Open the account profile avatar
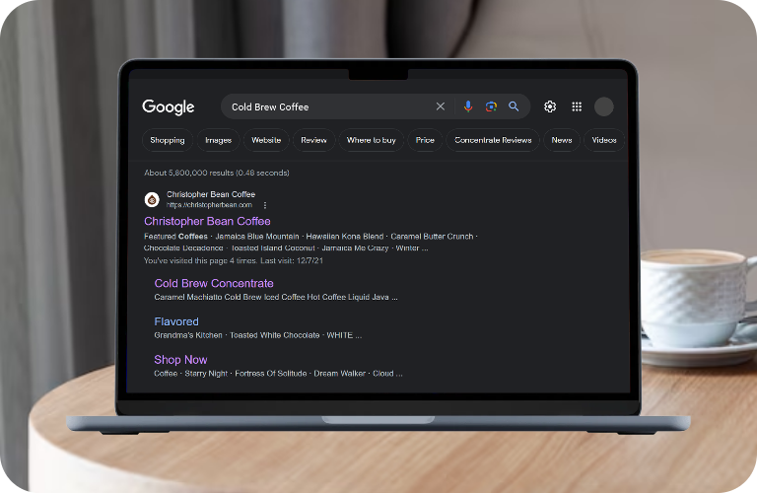The image size is (757, 493). point(603,106)
